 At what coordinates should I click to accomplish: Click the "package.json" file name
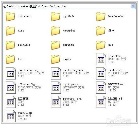(x=72, y=99)
